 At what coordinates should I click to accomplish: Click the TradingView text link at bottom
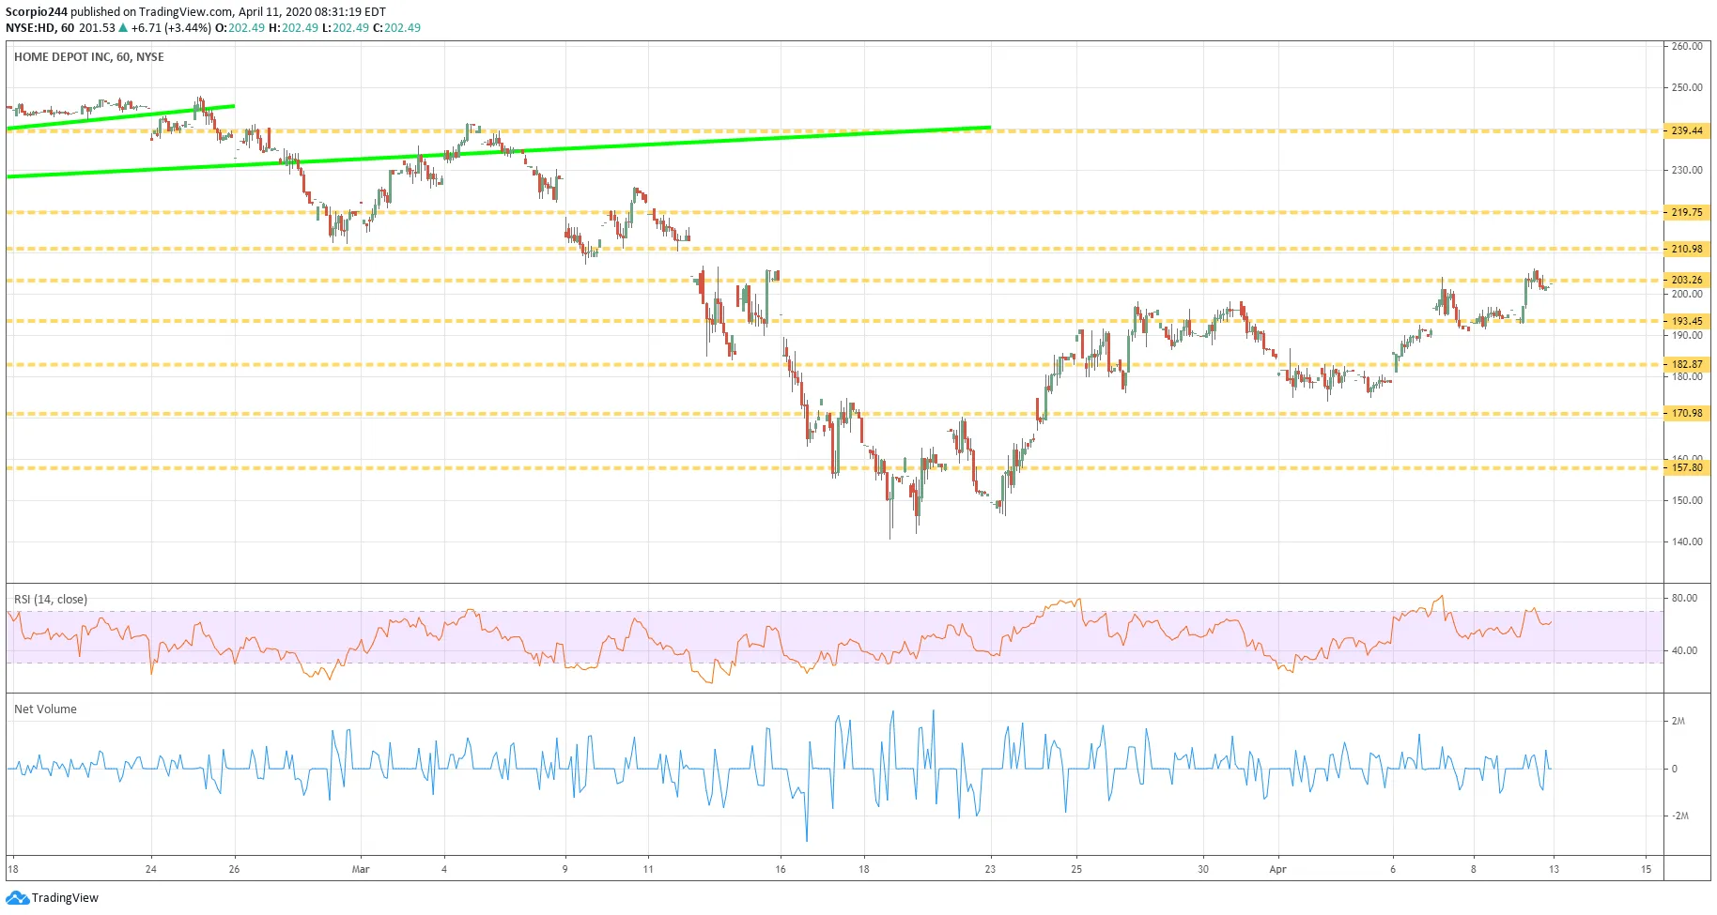[65, 898]
